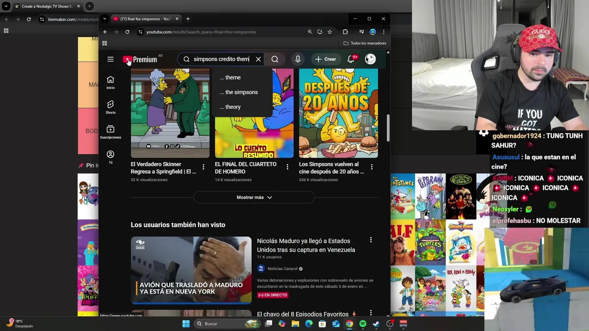Viewport: 589px width, 331px height.
Task: Open EL FINAL DEL CUARTETO DE HOMERO title
Action: pos(246,168)
